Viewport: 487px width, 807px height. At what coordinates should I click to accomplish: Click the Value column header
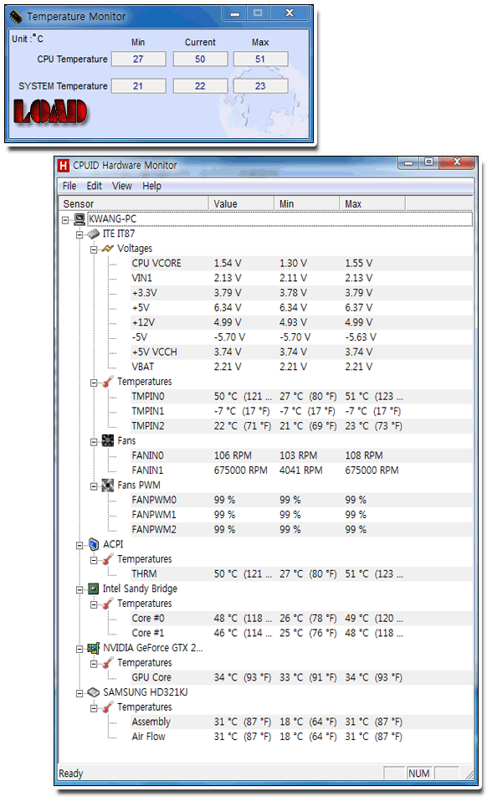[x=241, y=203]
